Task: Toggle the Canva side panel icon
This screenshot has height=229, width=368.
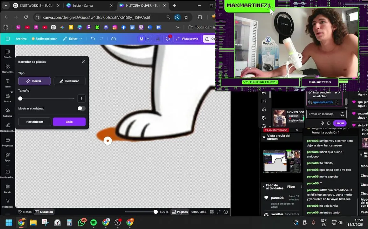Action: 8,39
